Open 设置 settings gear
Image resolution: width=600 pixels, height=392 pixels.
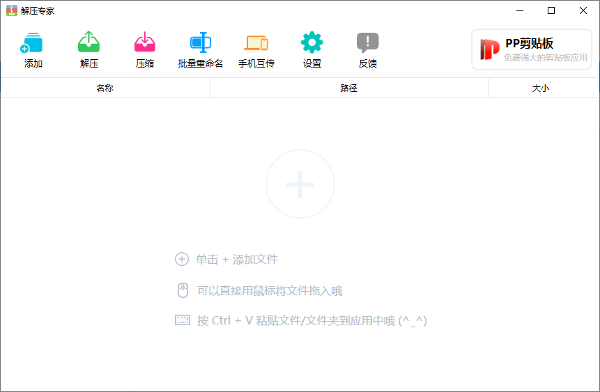coord(312,49)
